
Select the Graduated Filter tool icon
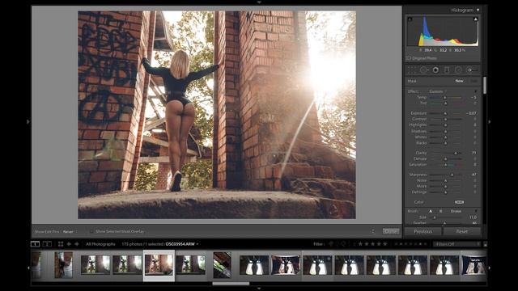point(447,70)
